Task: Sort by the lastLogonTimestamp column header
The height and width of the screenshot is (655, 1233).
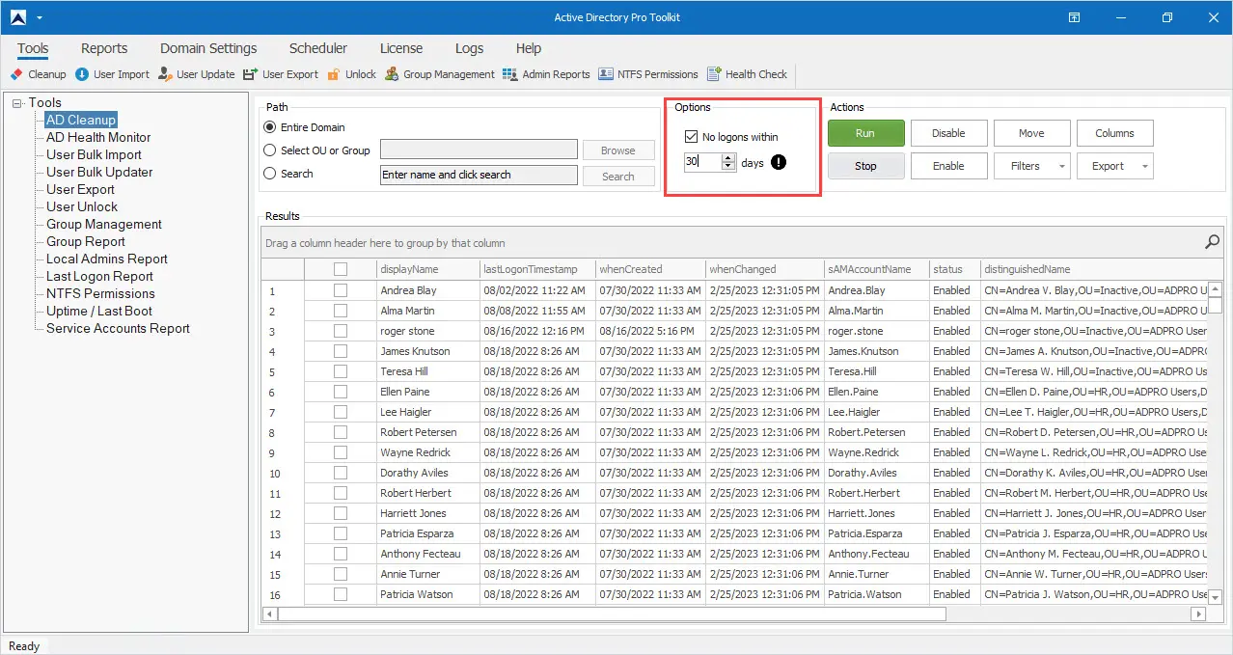Action: (536, 269)
